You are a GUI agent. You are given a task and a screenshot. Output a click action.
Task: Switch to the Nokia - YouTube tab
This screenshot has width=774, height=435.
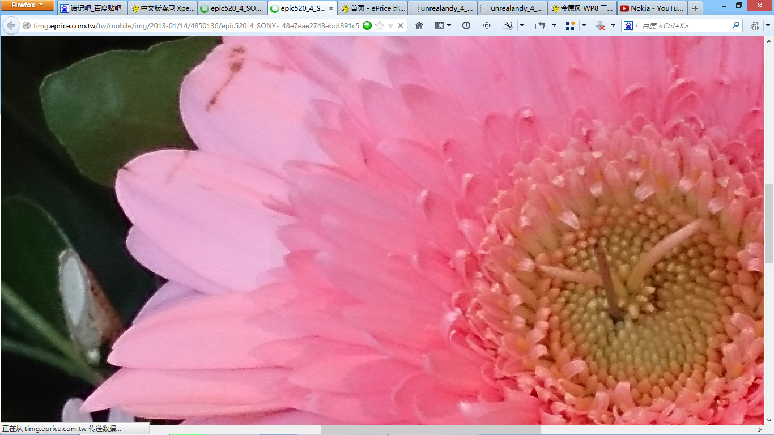tap(653, 8)
